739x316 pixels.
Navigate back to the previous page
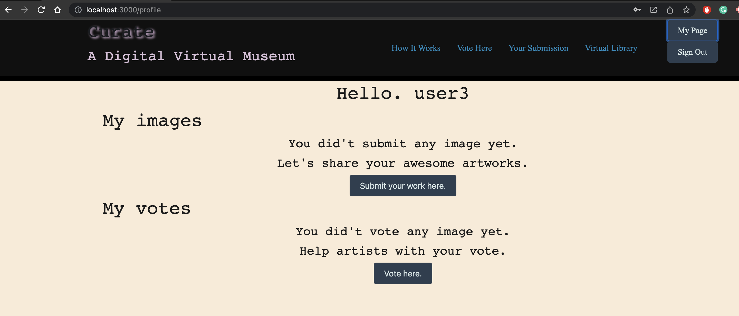(x=8, y=9)
